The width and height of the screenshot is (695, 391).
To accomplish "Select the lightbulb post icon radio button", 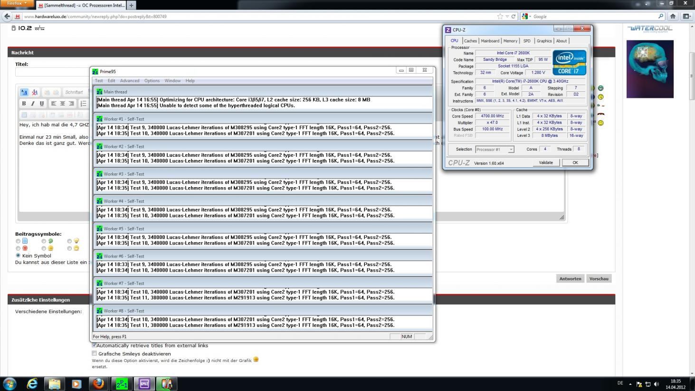I will click(69, 241).
